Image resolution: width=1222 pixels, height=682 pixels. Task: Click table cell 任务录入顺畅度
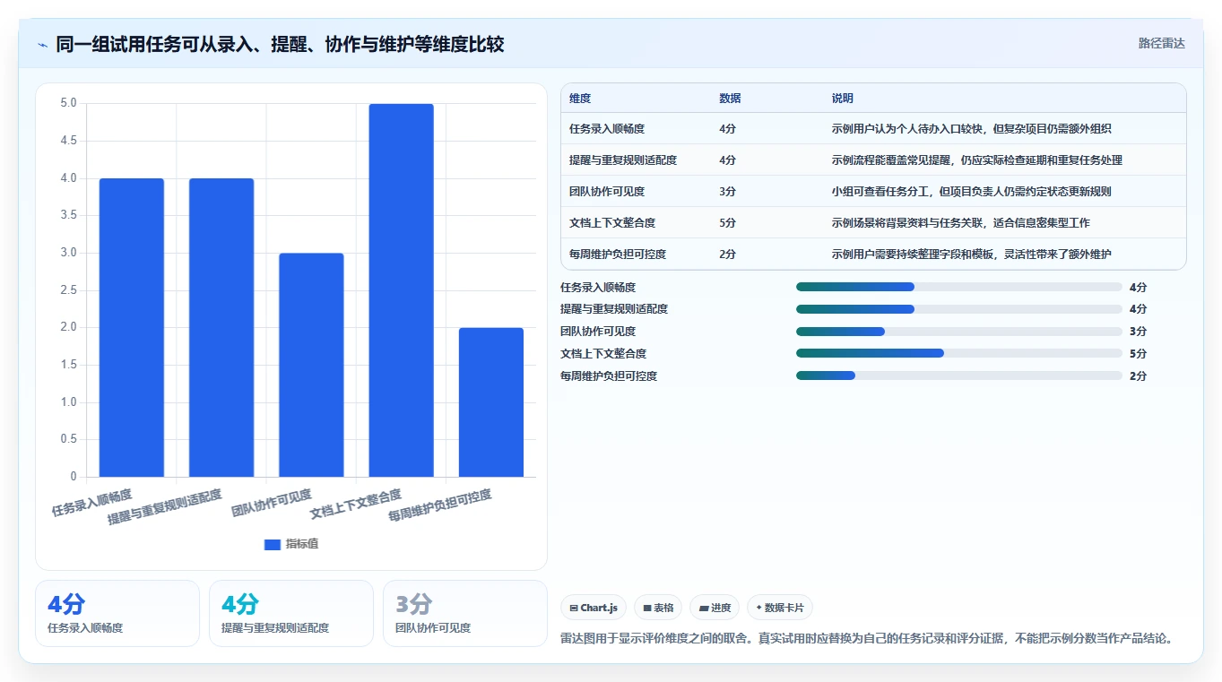607,129
